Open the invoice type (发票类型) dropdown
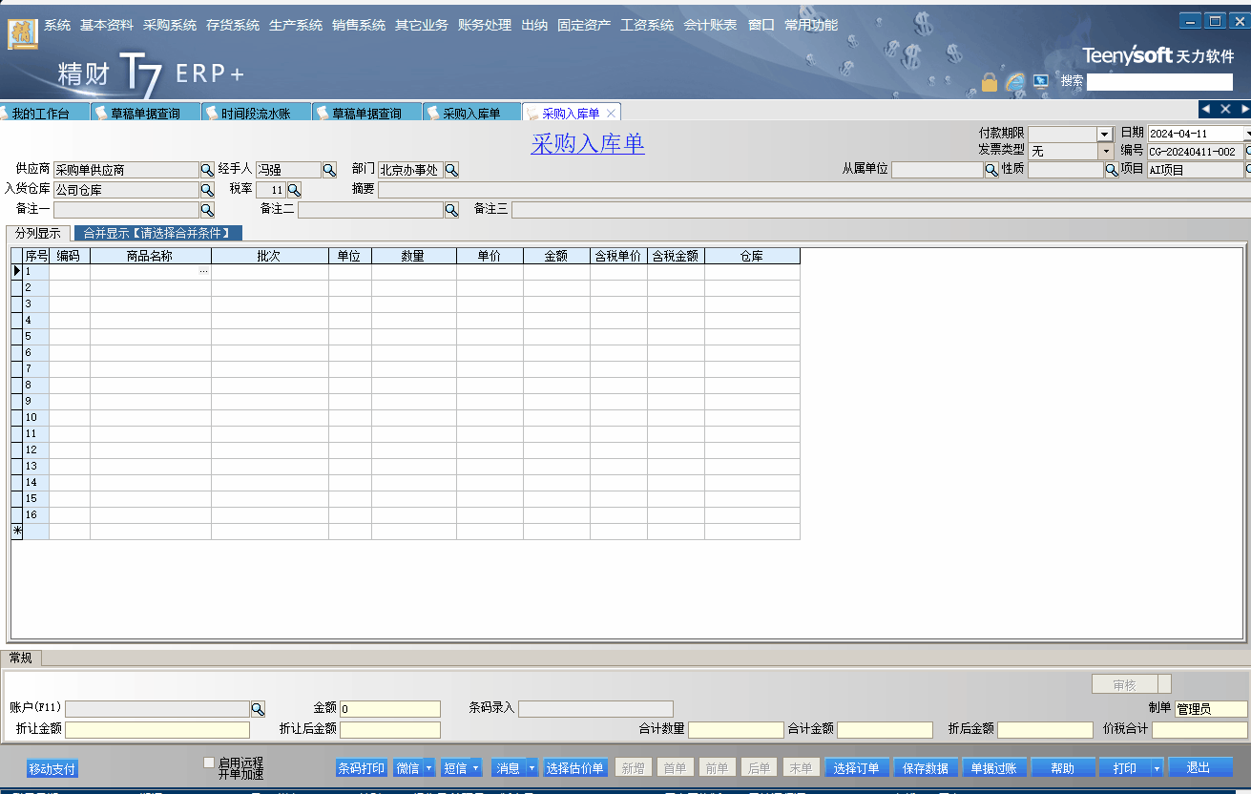The height and width of the screenshot is (794, 1251). (1105, 151)
